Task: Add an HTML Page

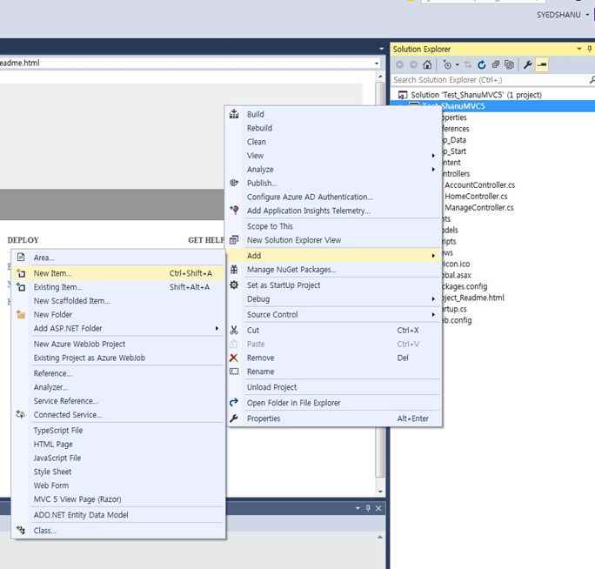Action: [x=53, y=444]
